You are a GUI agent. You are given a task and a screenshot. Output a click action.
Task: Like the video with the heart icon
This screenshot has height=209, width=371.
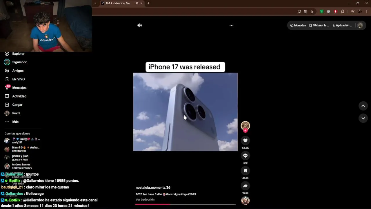(x=245, y=140)
